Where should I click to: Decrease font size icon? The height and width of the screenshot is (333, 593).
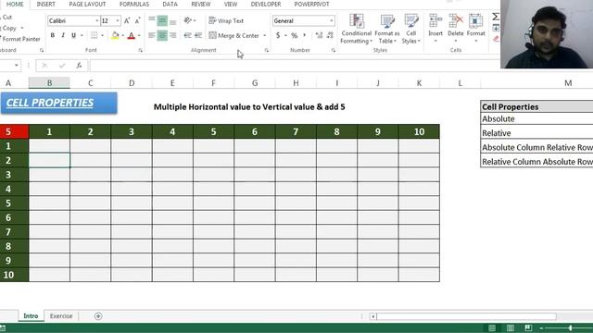(x=138, y=20)
